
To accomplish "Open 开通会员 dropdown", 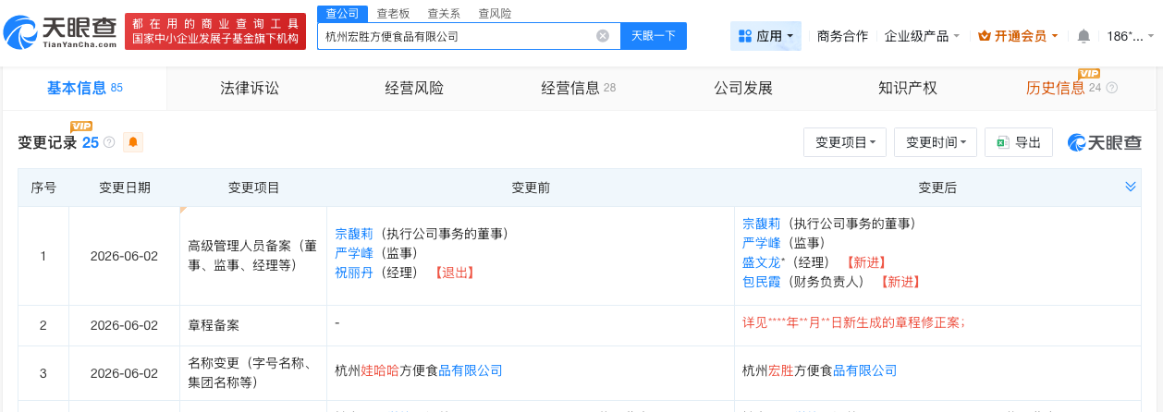I will (1018, 36).
